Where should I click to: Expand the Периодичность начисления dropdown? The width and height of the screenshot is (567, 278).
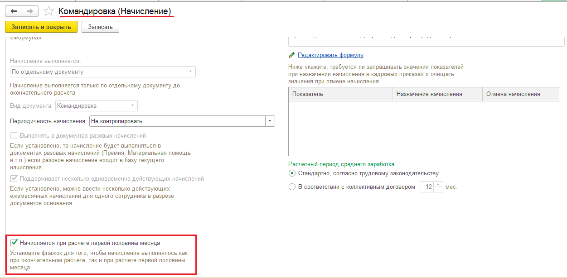click(270, 121)
